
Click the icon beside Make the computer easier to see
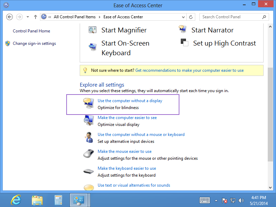(89, 120)
